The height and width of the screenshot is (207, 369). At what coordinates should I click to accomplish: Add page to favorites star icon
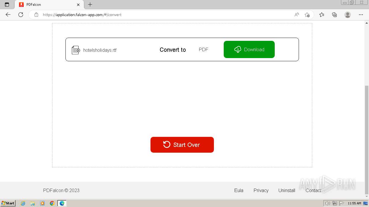tap(307, 15)
